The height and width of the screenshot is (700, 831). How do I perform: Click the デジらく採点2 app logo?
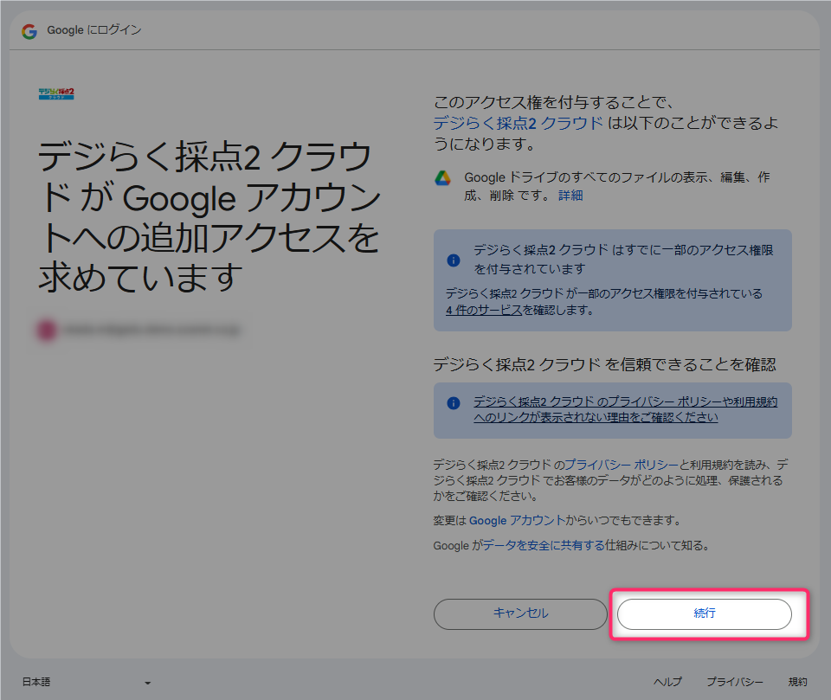pos(56,93)
